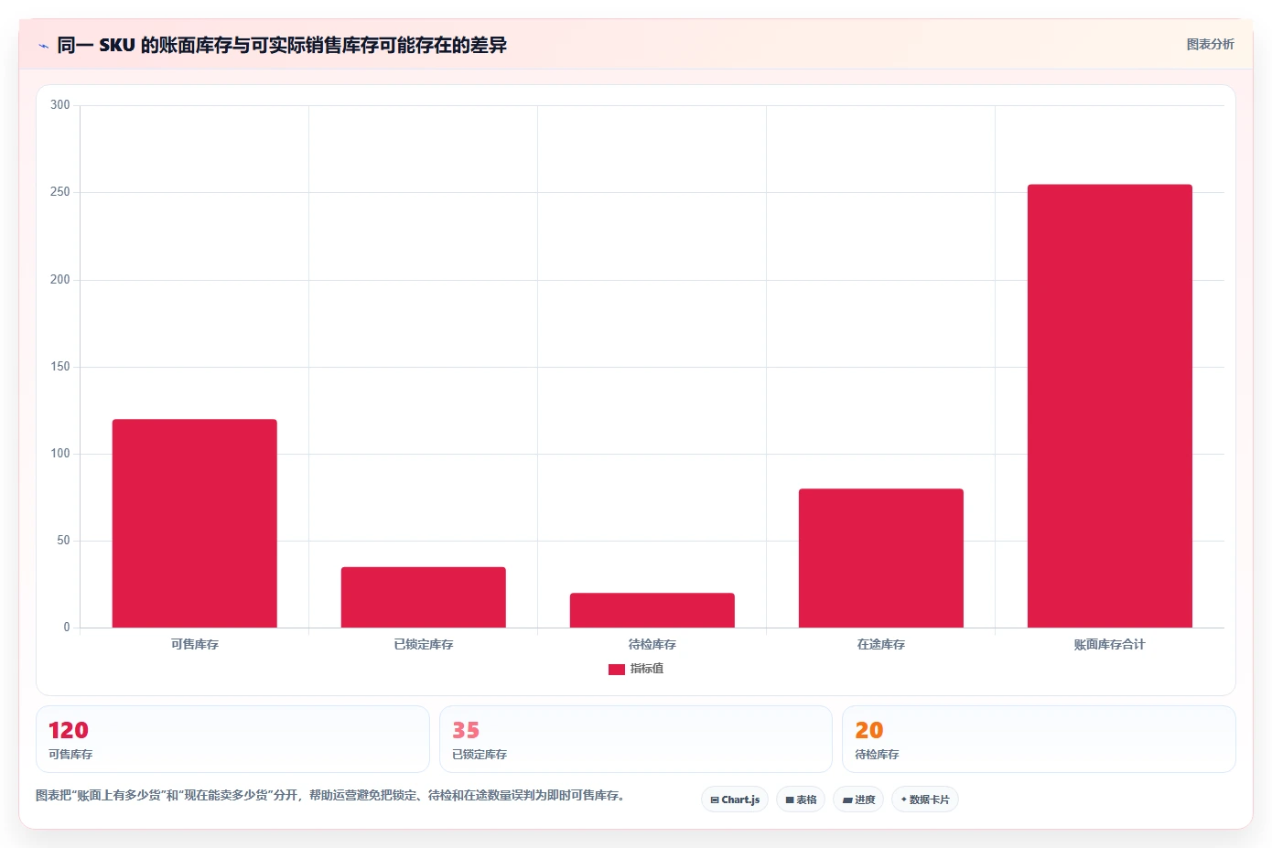The height and width of the screenshot is (848, 1272).
Task: Click the 在途库存 x-axis label
Action: coord(881,645)
